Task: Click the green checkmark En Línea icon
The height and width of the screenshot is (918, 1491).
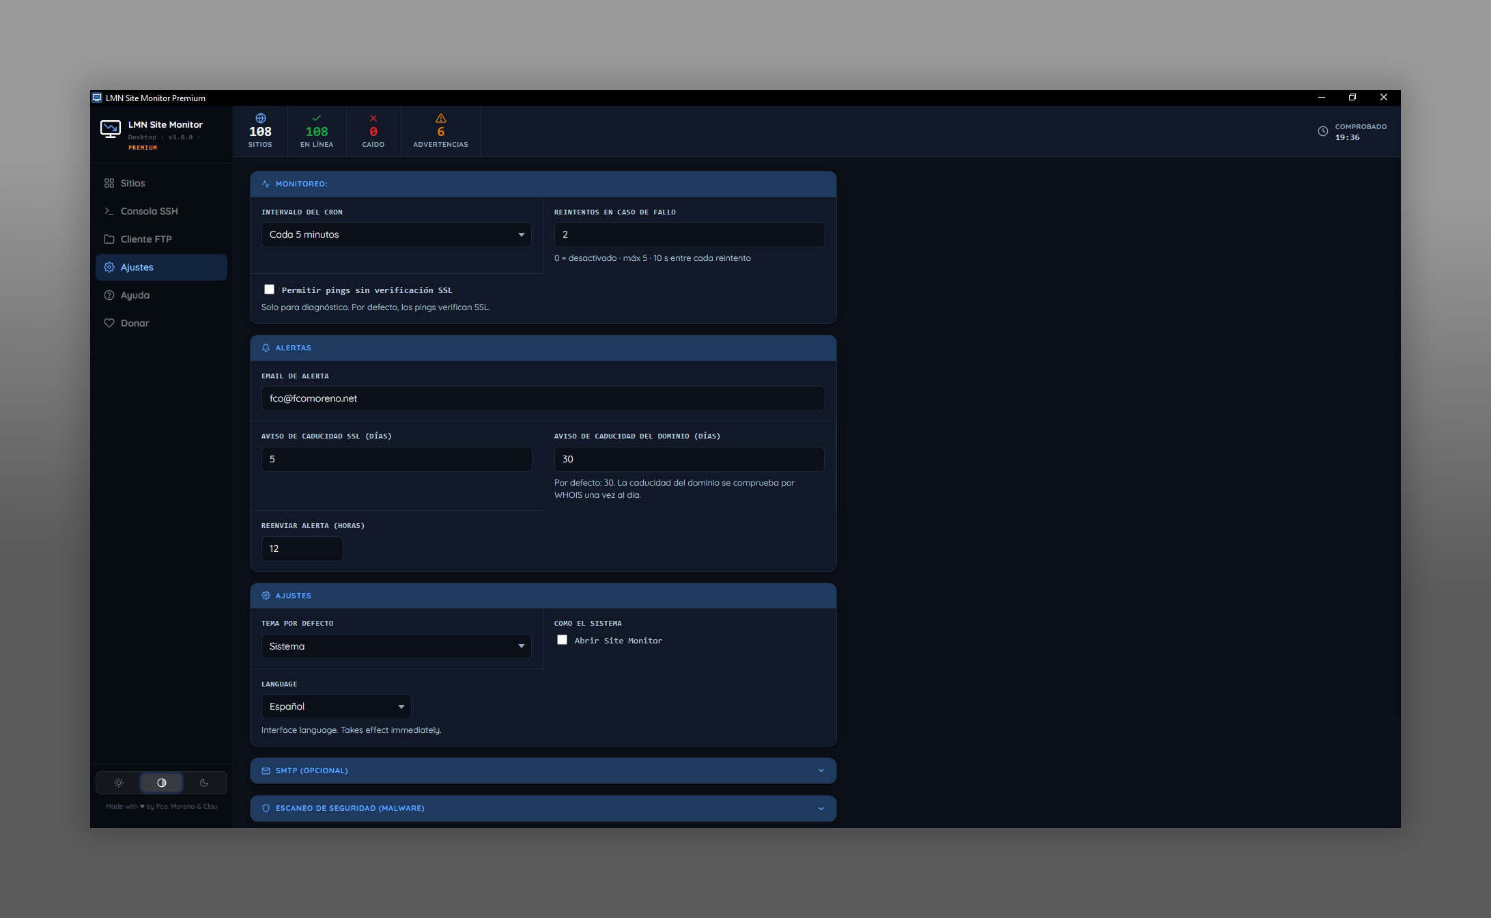Action: pyautogui.click(x=316, y=118)
